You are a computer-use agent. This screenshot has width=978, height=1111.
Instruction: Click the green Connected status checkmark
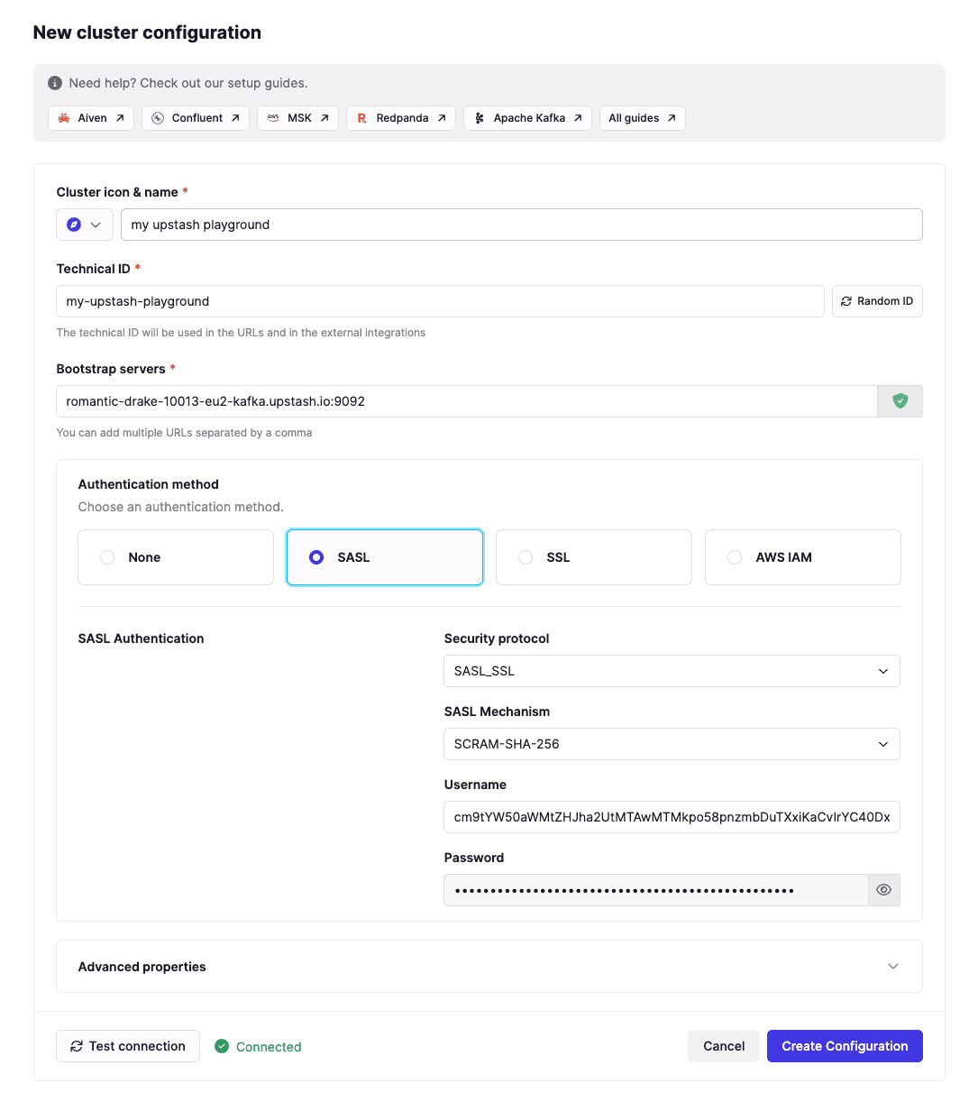(222, 1046)
